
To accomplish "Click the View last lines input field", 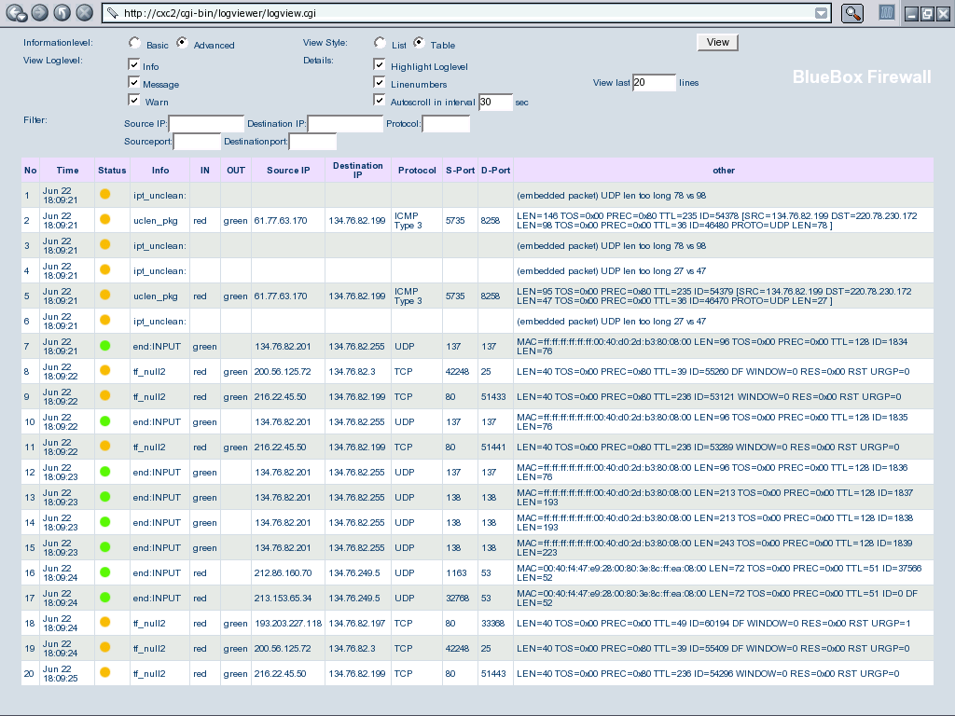I will pos(654,83).
